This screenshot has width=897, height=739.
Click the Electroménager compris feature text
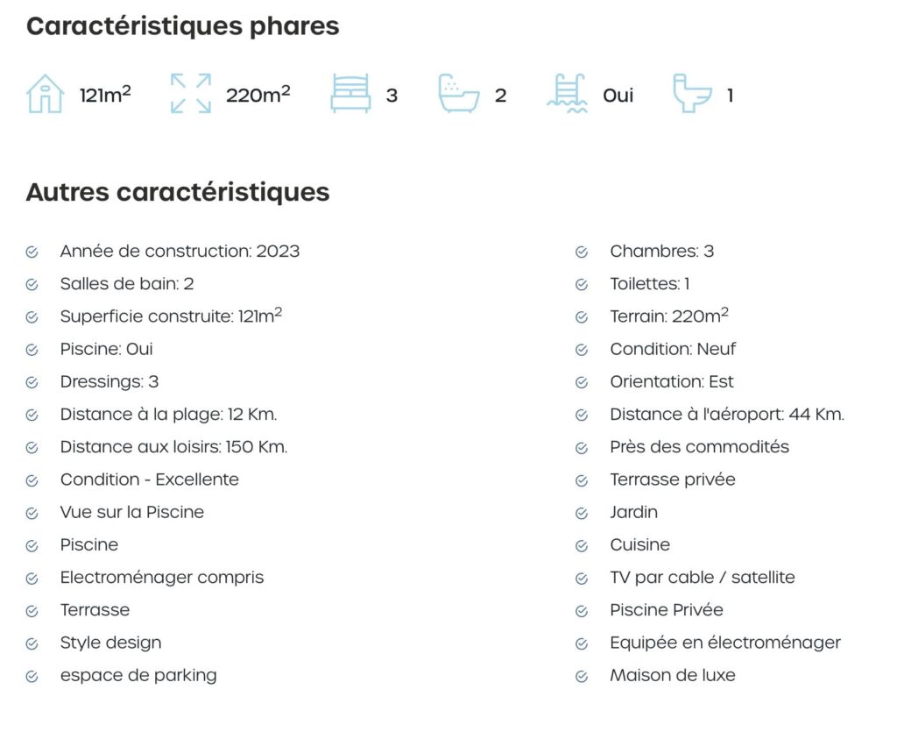pyautogui.click(x=162, y=578)
